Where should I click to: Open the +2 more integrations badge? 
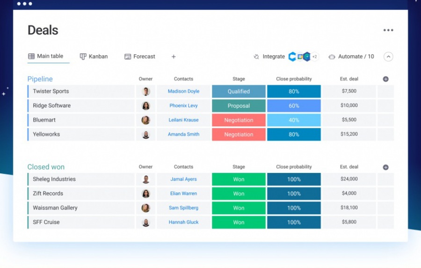[314, 57]
